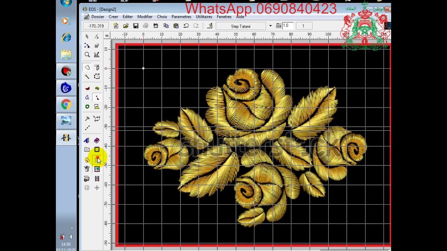Open the Aide menu

240,17
